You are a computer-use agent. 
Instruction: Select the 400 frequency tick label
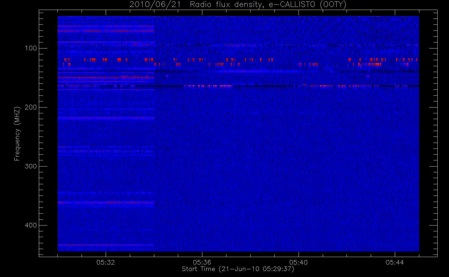(x=31, y=225)
